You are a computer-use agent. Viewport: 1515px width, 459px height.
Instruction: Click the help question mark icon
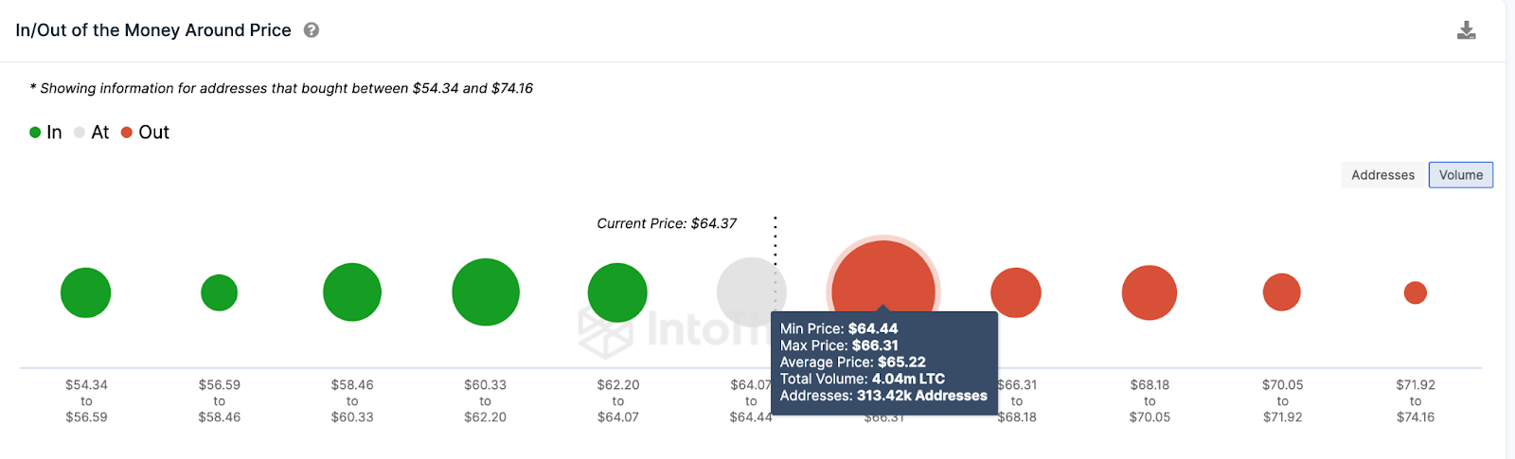tap(311, 30)
